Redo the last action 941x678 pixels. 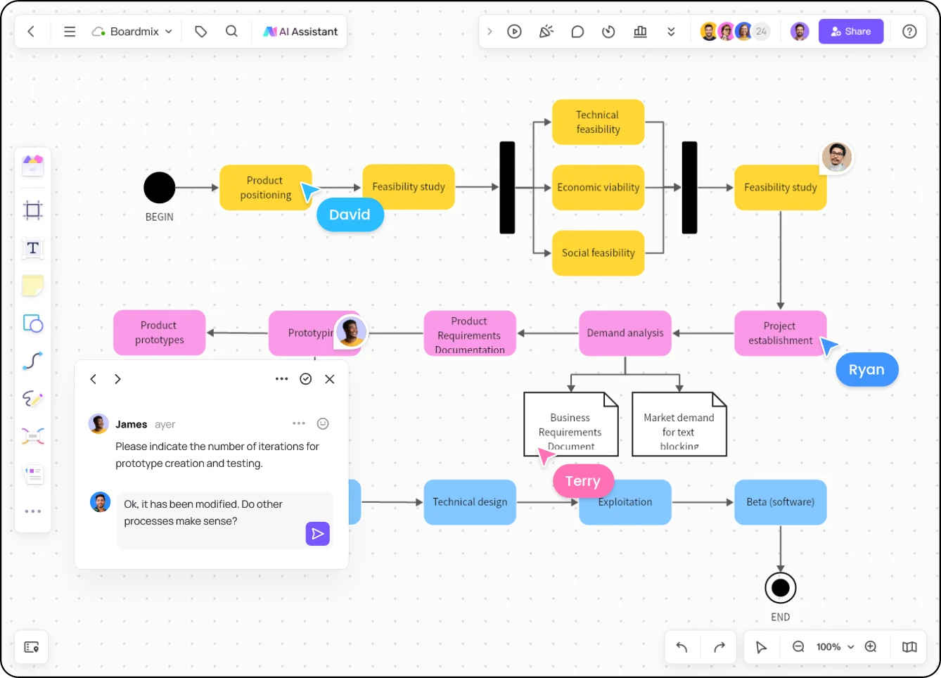(x=719, y=647)
